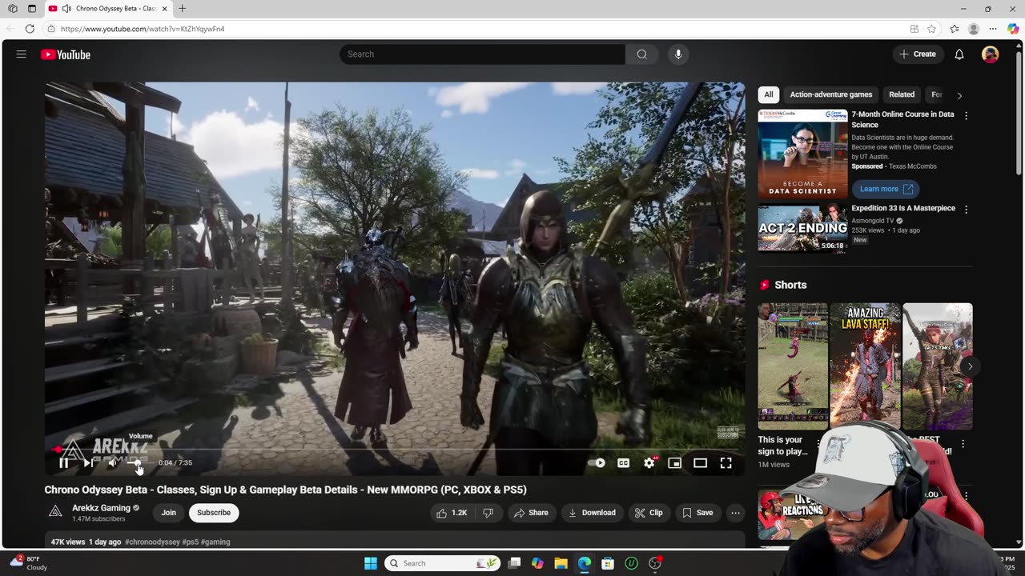Close the Chrono Odyssey tab
This screenshot has height=576, width=1025.
tap(165, 9)
